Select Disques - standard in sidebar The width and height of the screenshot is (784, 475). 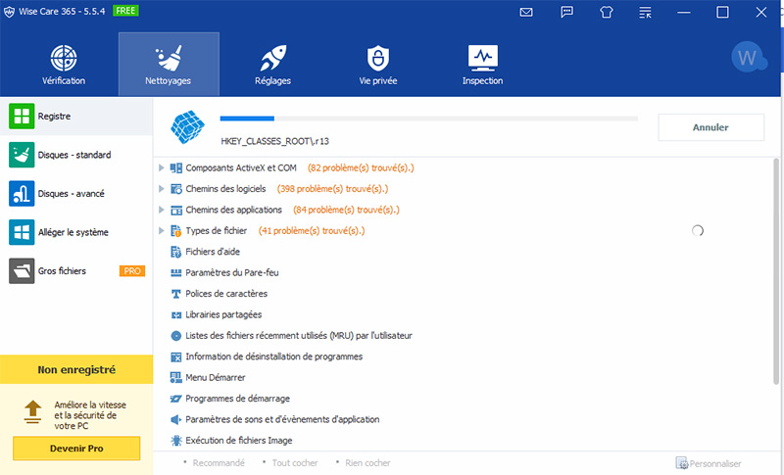coord(76,155)
